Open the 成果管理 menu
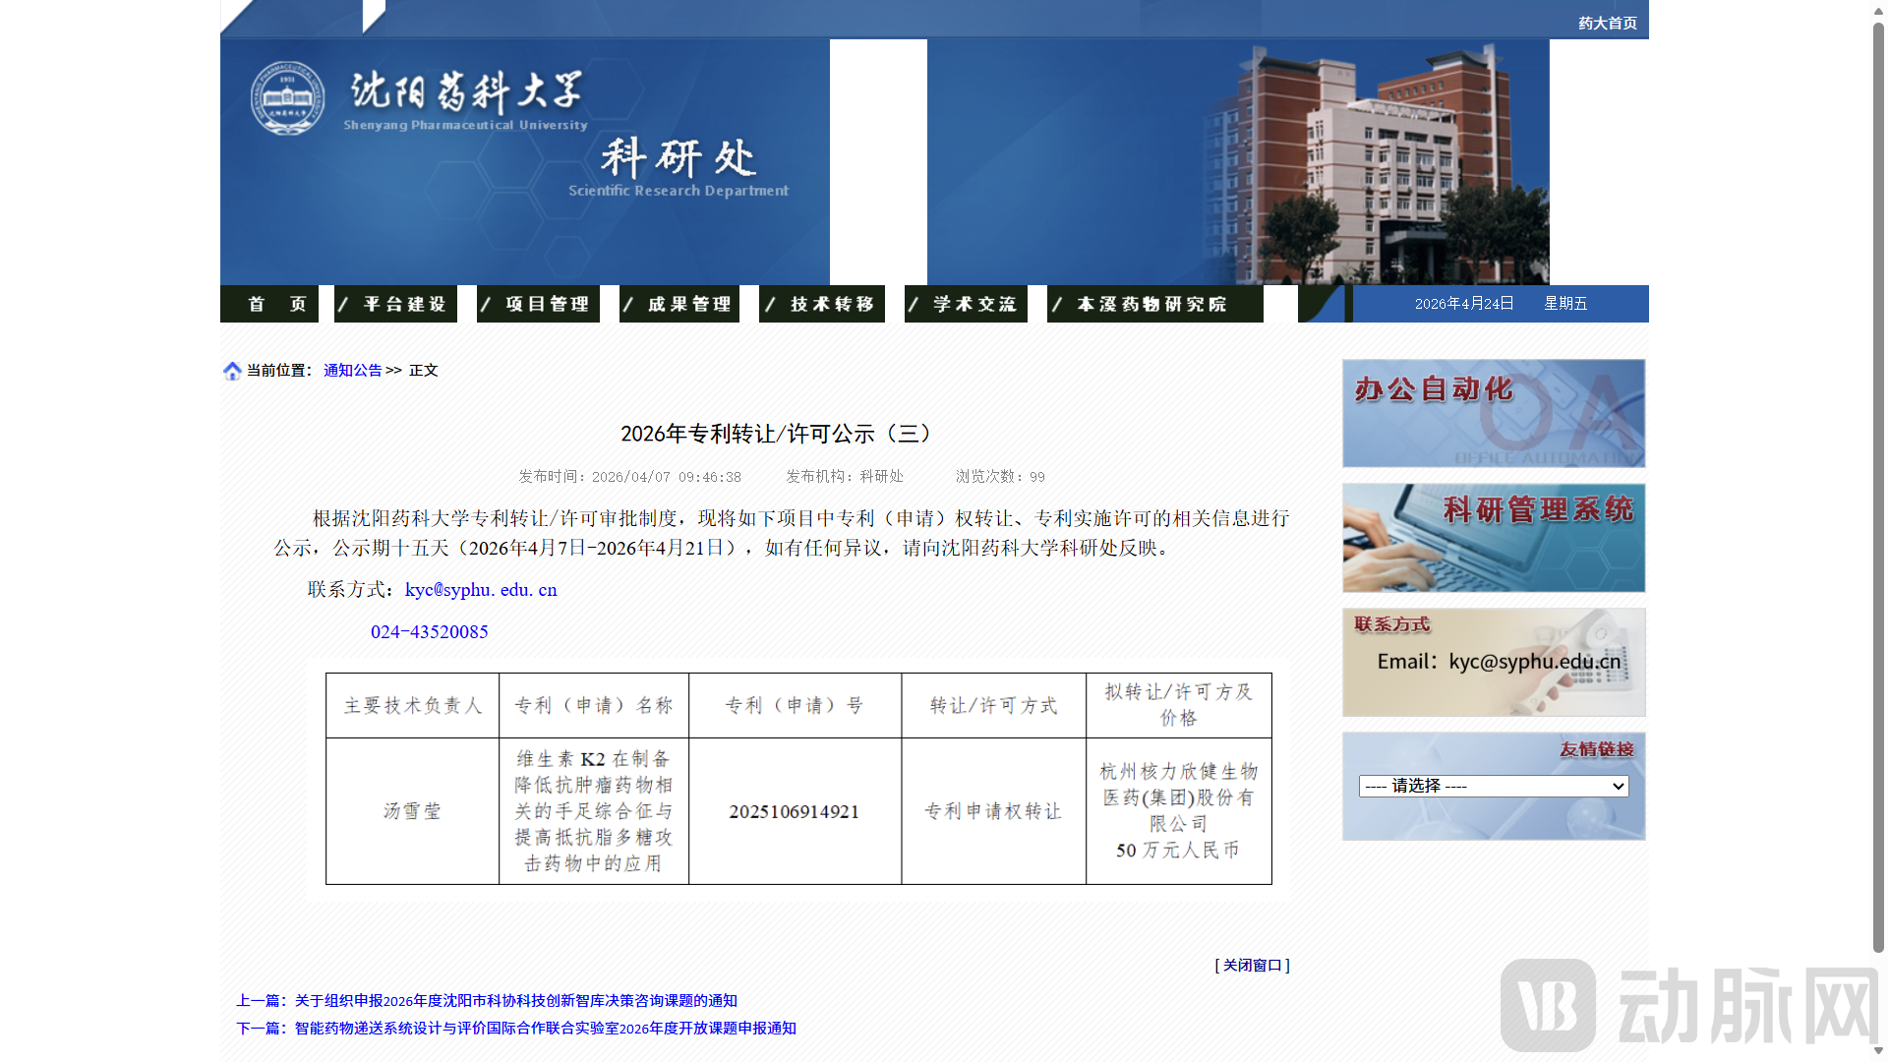Image resolution: width=1888 pixels, height=1062 pixels. (x=688, y=304)
